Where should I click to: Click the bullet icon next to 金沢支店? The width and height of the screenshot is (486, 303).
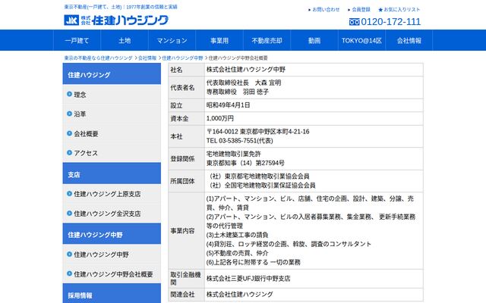pyautogui.click(x=69, y=213)
